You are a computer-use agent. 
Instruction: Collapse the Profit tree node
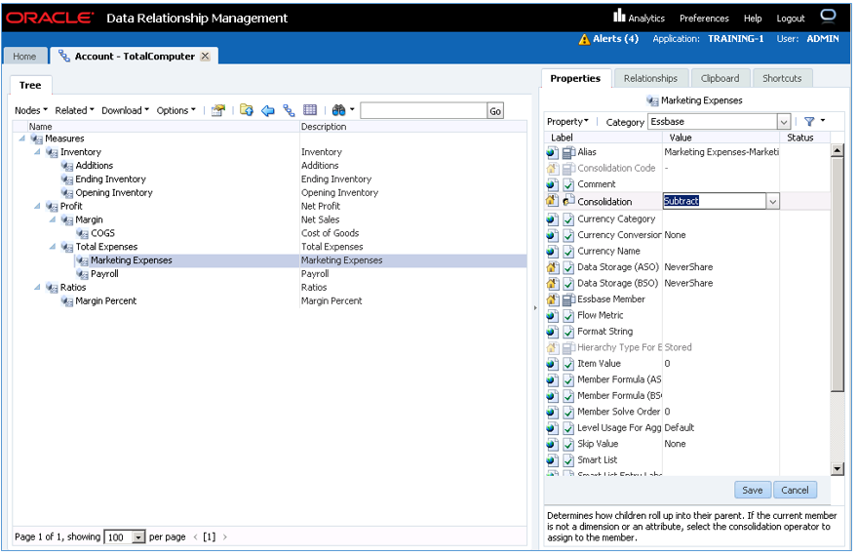[x=37, y=206]
